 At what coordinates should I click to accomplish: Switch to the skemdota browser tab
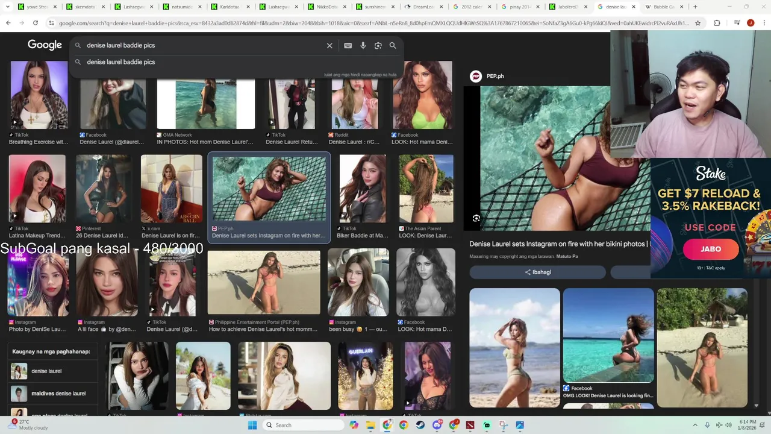pyautogui.click(x=84, y=7)
